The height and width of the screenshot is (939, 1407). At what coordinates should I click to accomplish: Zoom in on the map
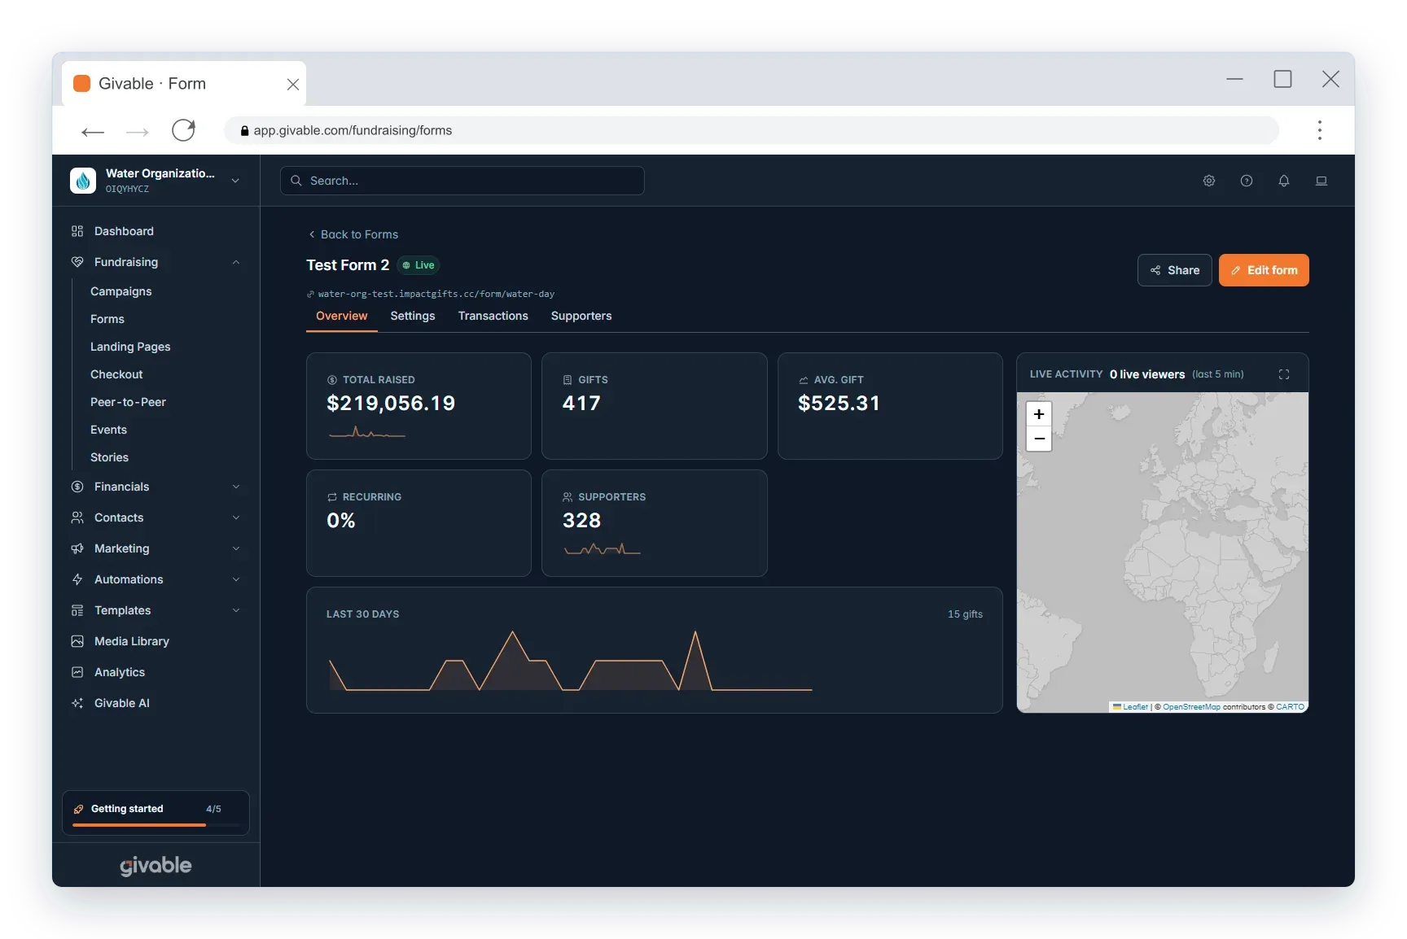pyautogui.click(x=1039, y=414)
